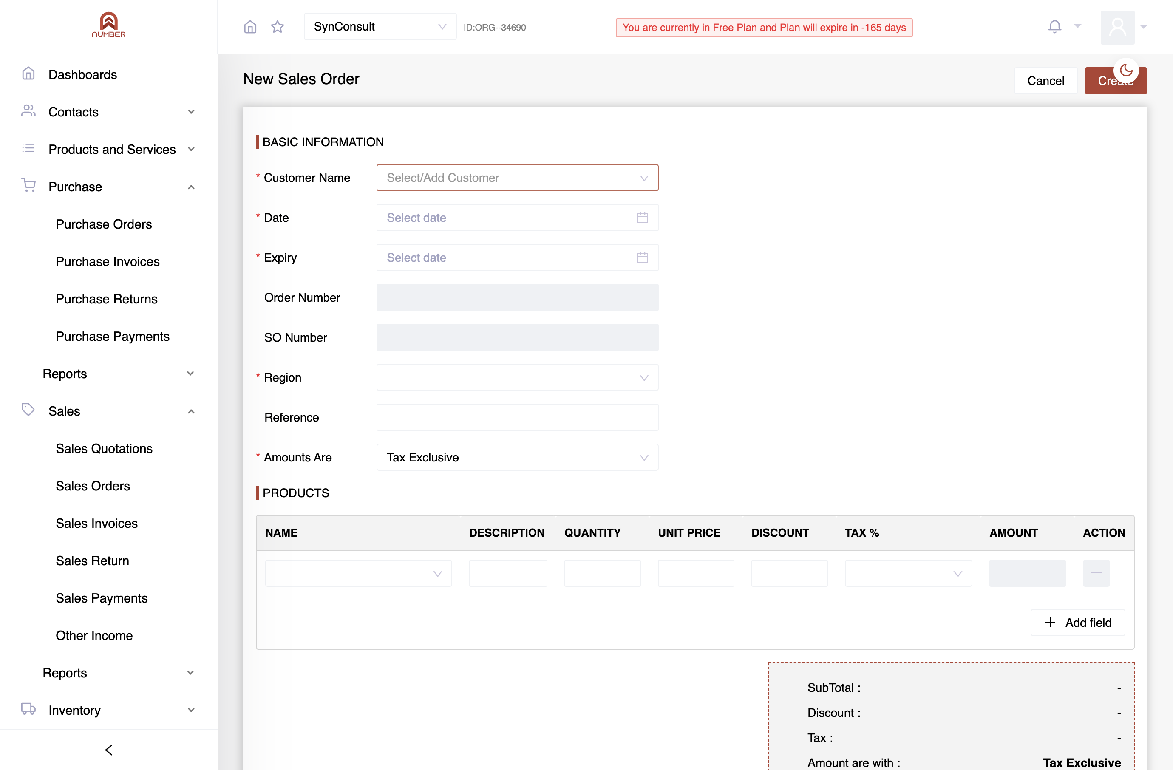Expand Products and Services chevron

(x=191, y=149)
